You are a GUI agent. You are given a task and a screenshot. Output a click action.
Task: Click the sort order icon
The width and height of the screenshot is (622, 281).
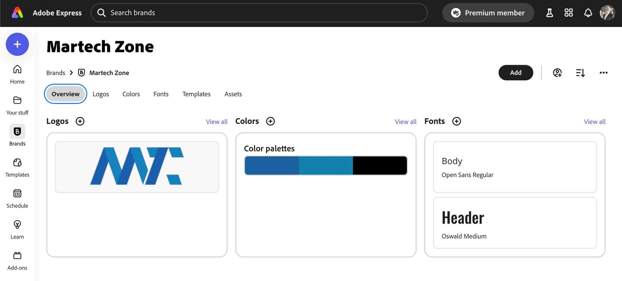click(x=580, y=73)
